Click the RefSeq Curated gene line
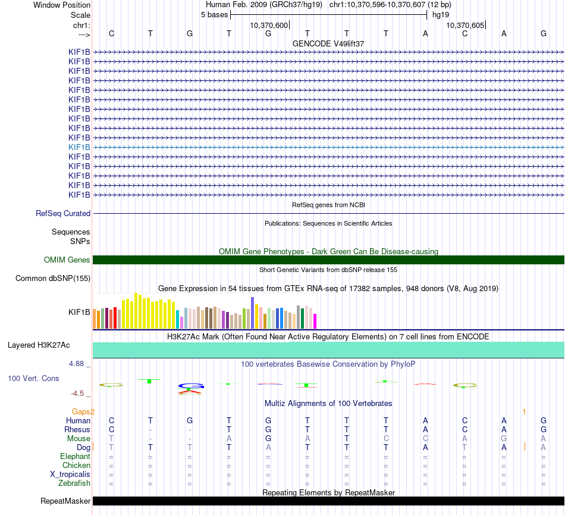 tap(328, 214)
